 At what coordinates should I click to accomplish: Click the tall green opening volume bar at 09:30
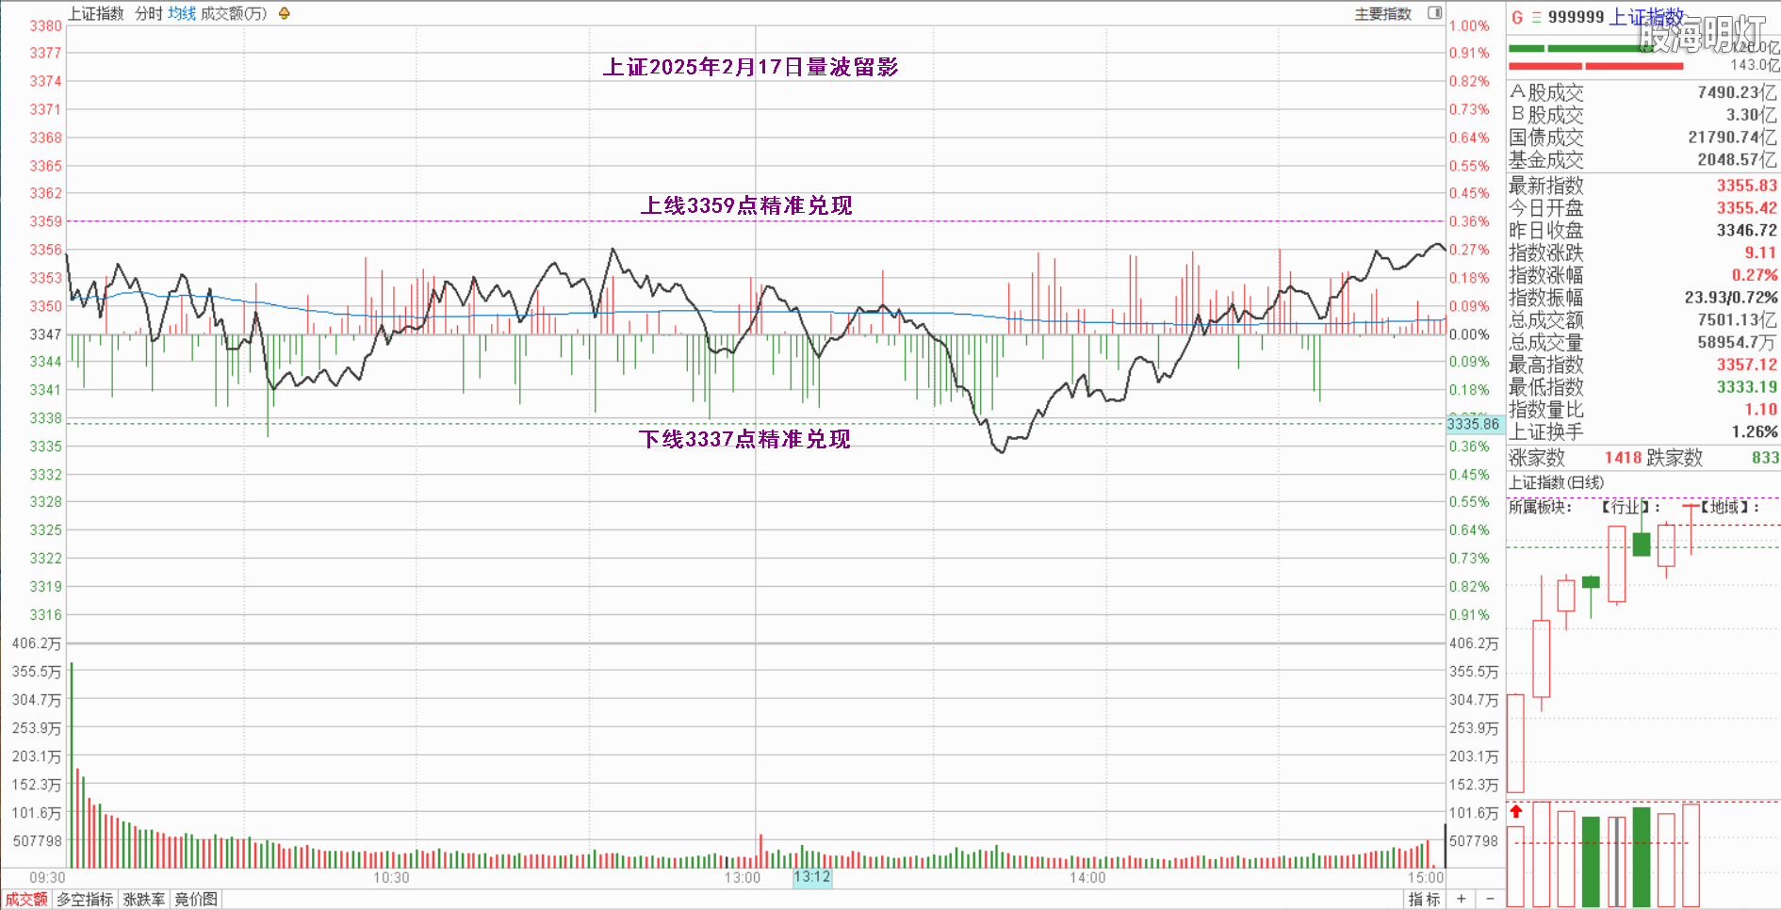[71, 765]
